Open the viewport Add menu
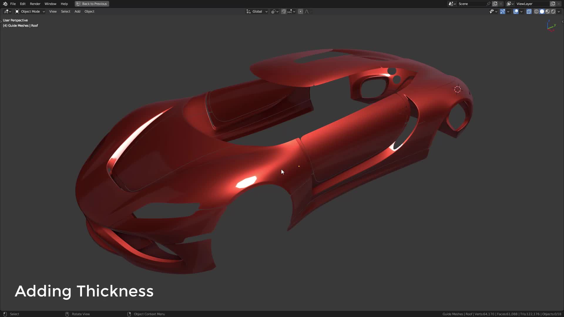564x317 pixels. pos(77,11)
